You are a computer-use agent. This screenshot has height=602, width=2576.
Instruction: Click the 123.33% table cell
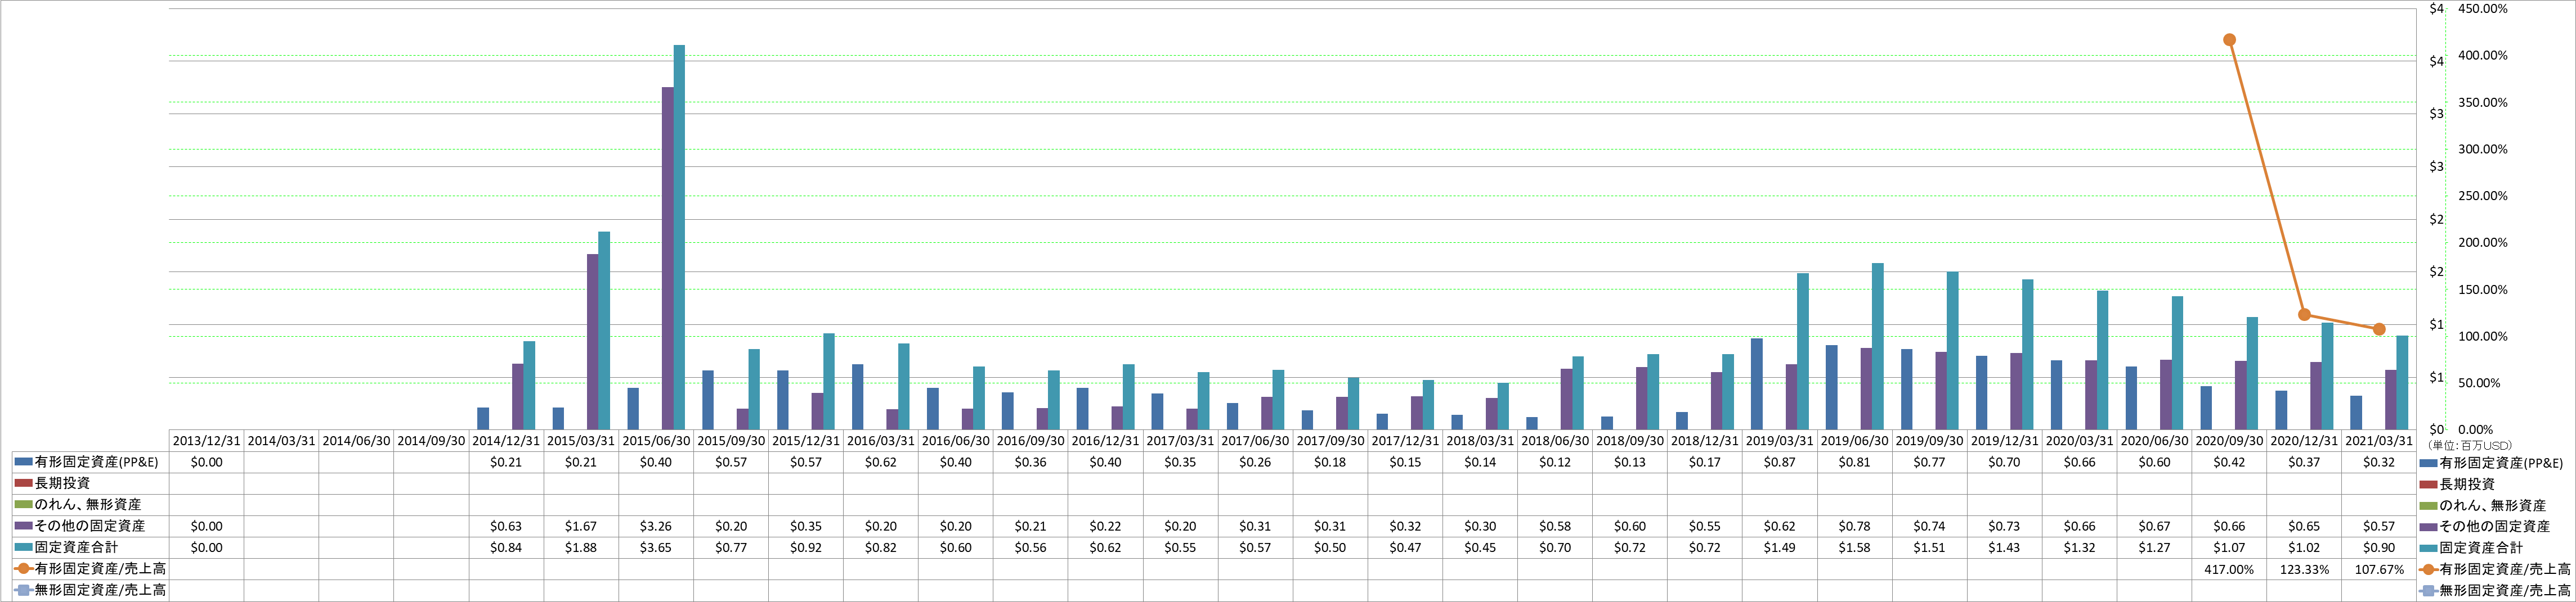click(2304, 569)
